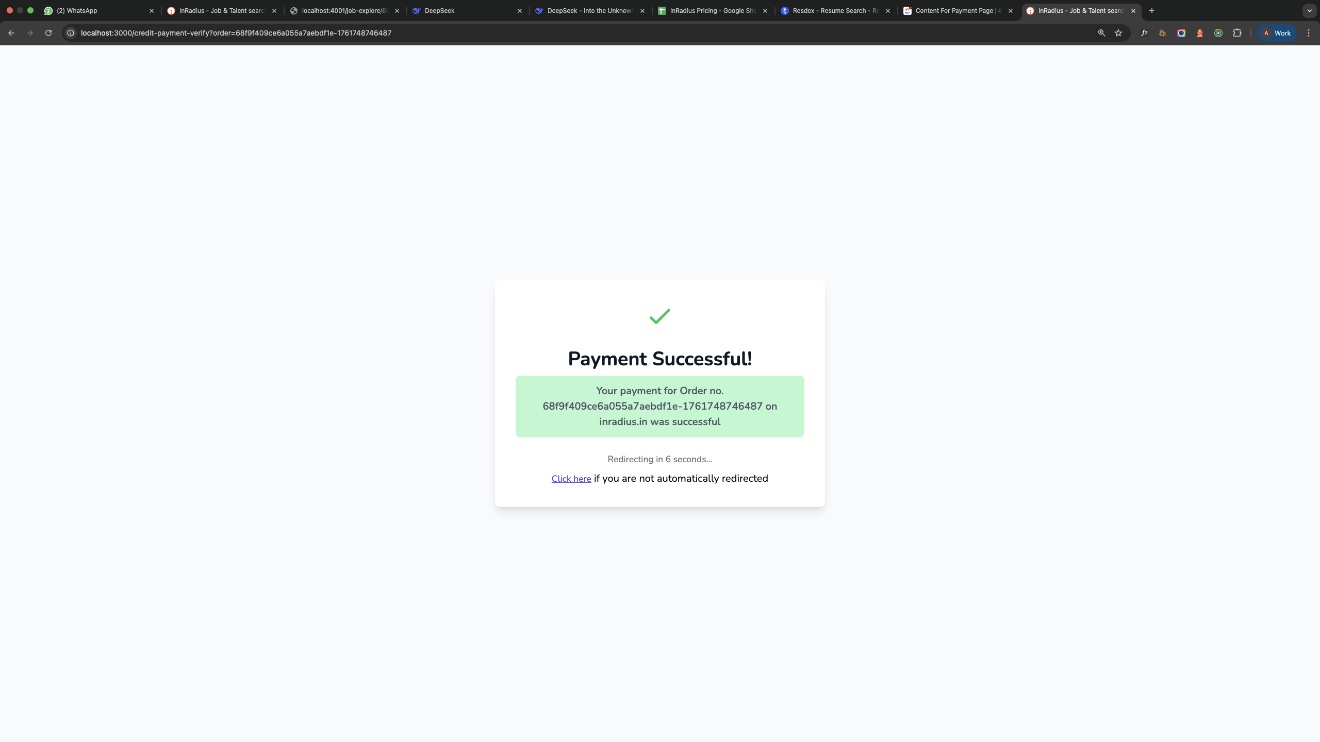This screenshot has width=1320, height=742.
Task: Switch to Resdex Resume Search tab
Action: [x=834, y=10]
